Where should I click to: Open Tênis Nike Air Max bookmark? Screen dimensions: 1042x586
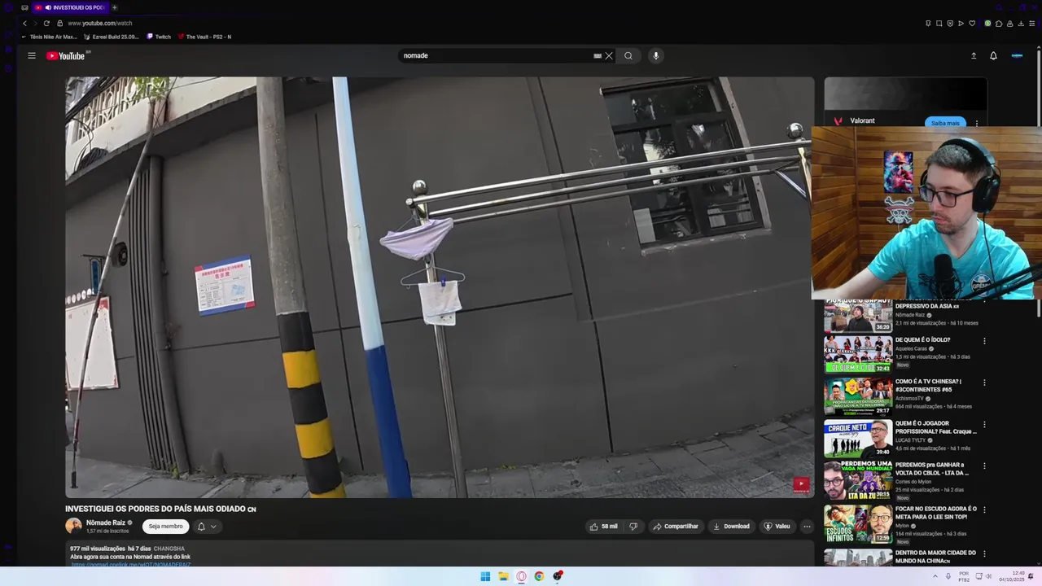[49, 37]
